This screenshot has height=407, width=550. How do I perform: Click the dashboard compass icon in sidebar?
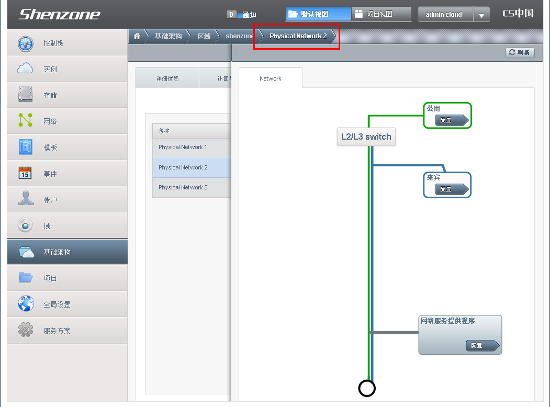[x=25, y=43]
